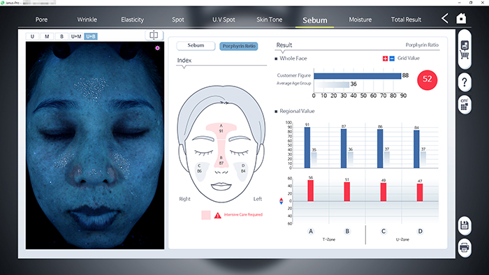Select the Sebum index button
Image resolution: width=489 pixels, height=275 pixels.
tap(196, 46)
